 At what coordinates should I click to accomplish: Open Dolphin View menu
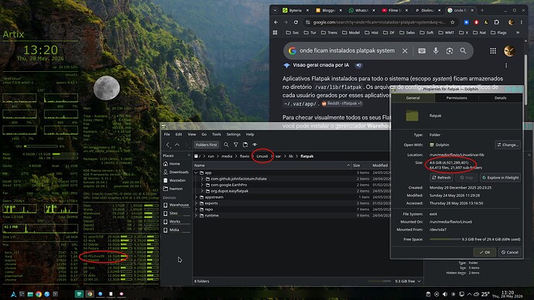click(x=192, y=135)
